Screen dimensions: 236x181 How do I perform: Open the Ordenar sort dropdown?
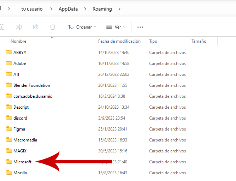(82, 27)
